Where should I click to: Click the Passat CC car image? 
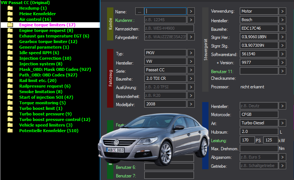click(154, 140)
